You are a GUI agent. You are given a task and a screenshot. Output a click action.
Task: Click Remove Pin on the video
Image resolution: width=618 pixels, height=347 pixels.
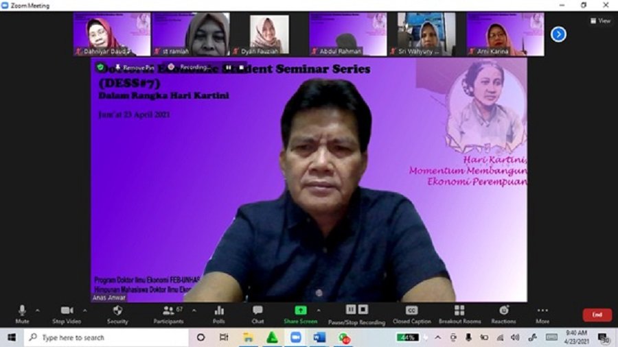pyautogui.click(x=135, y=68)
